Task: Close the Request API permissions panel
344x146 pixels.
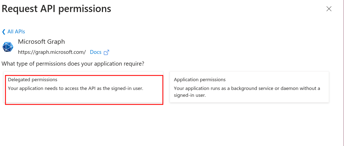Action: click(329, 9)
